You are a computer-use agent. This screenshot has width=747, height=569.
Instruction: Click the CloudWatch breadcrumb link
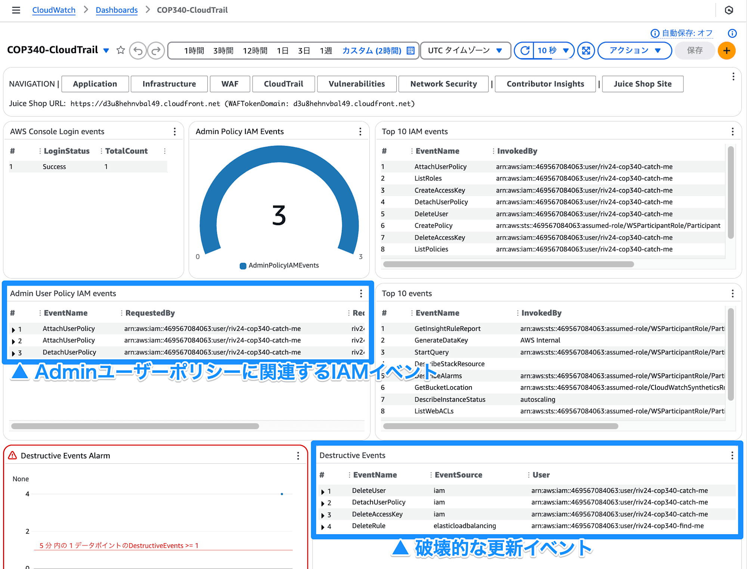tap(54, 10)
